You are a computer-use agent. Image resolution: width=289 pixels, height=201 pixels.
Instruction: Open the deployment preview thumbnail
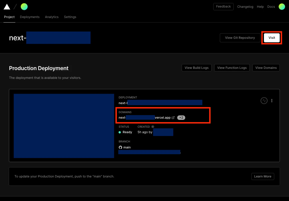[64, 126]
